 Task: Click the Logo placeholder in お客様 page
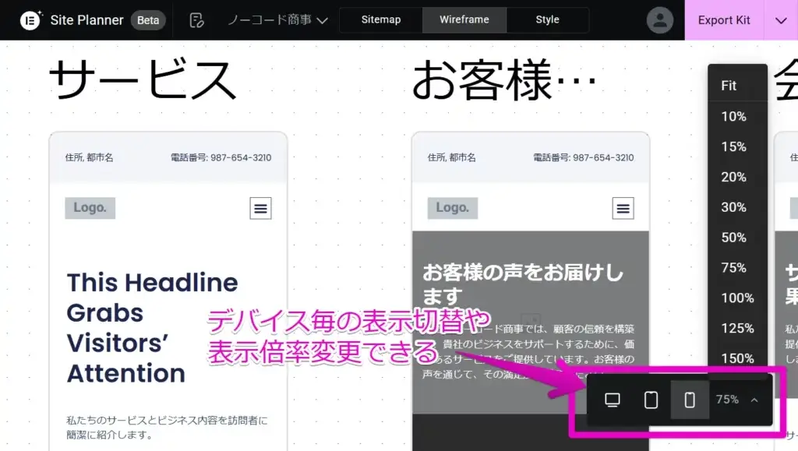click(453, 208)
